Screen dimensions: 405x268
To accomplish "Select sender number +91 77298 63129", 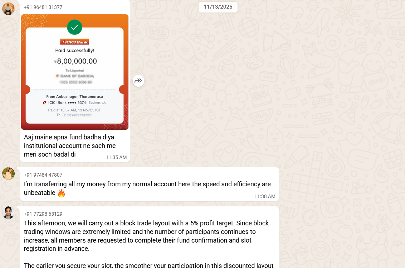I will (x=43, y=214).
